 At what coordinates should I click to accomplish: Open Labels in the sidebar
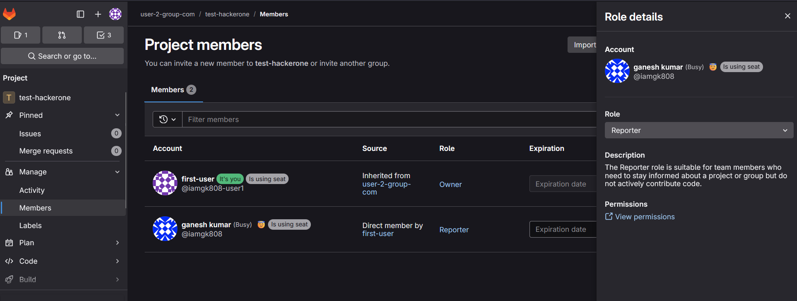tap(31, 226)
